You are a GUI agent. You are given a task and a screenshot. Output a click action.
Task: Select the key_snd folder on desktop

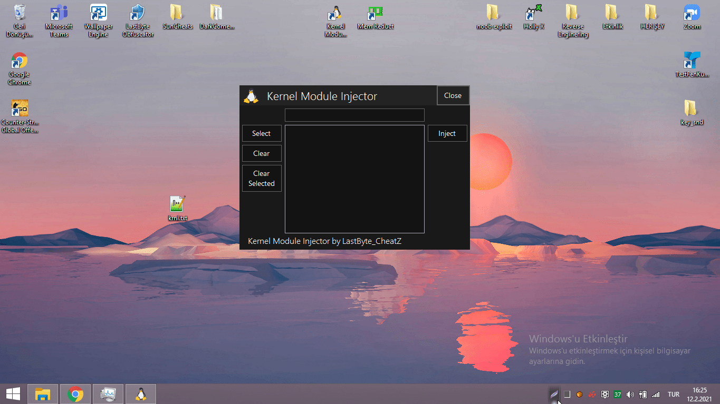pyautogui.click(x=692, y=112)
